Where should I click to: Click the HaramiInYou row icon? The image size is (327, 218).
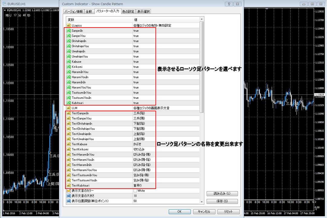tap(69, 72)
